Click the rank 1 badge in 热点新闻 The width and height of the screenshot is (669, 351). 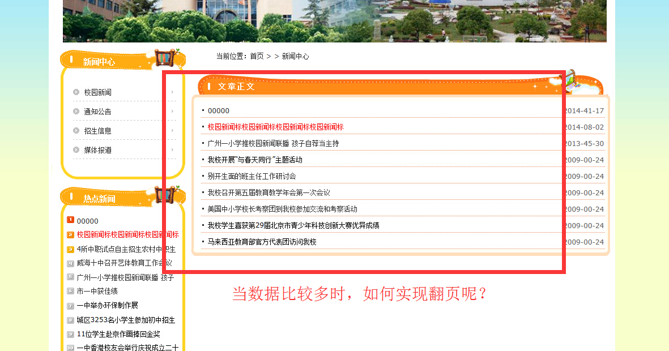70,220
